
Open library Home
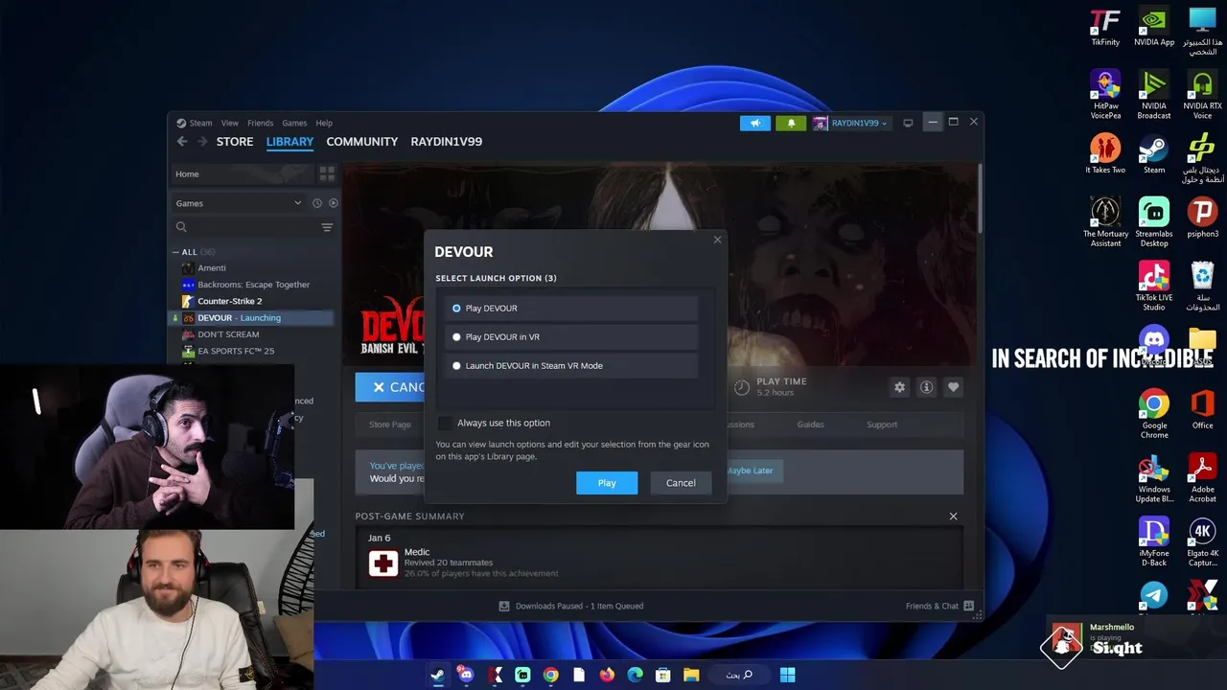(x=243, y=174)
